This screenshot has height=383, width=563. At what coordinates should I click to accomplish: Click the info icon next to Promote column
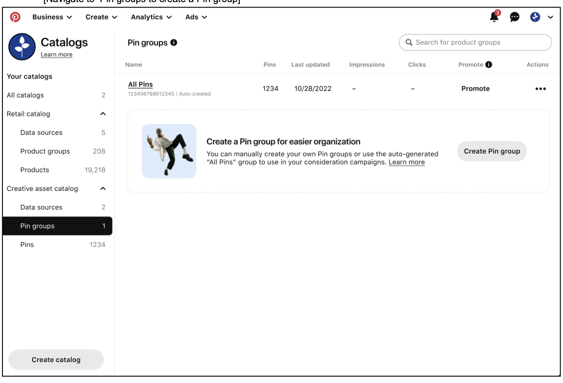(x=489, y=65)
